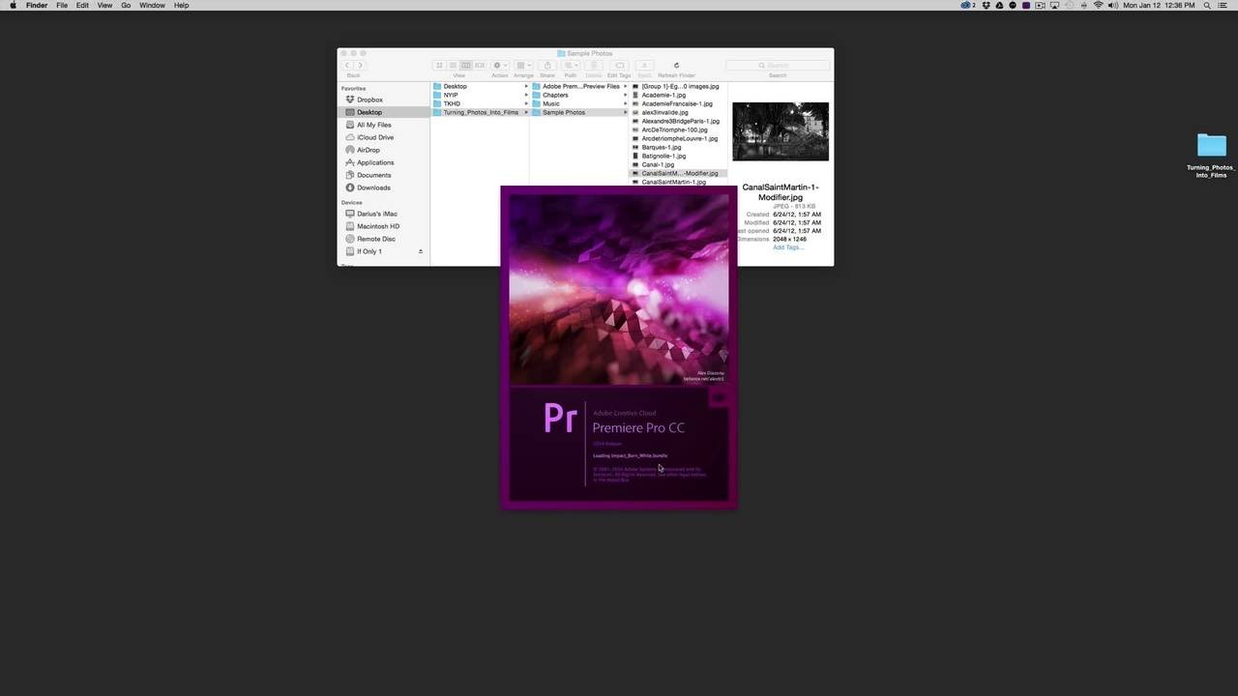Open the Arrange dropdown in Finder toolbar
Image resolution: width=1238 pixels, height=696 pixels.
(x=523, y=66)
